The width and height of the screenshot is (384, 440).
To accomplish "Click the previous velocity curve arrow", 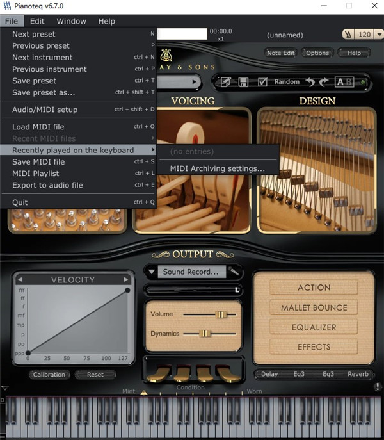I will 20,280.
